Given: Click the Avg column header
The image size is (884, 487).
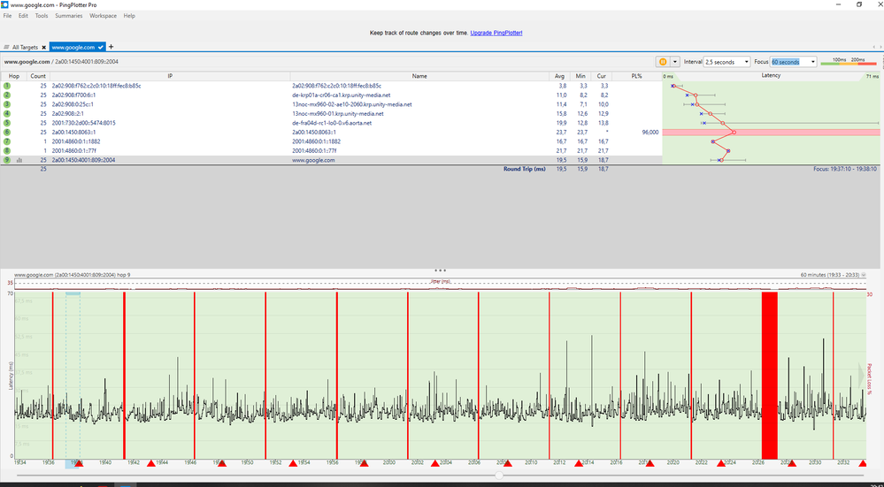Looking at the screenshot, I should [x=558, y=77].
